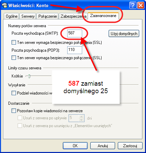The height and width of the screenshot is (153, 146).
Task: Click the POP3 port field showing 110
Action: (75, 50)
